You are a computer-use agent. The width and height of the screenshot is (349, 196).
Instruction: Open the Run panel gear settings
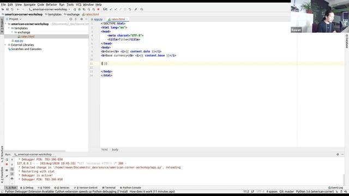pos(338,155)
